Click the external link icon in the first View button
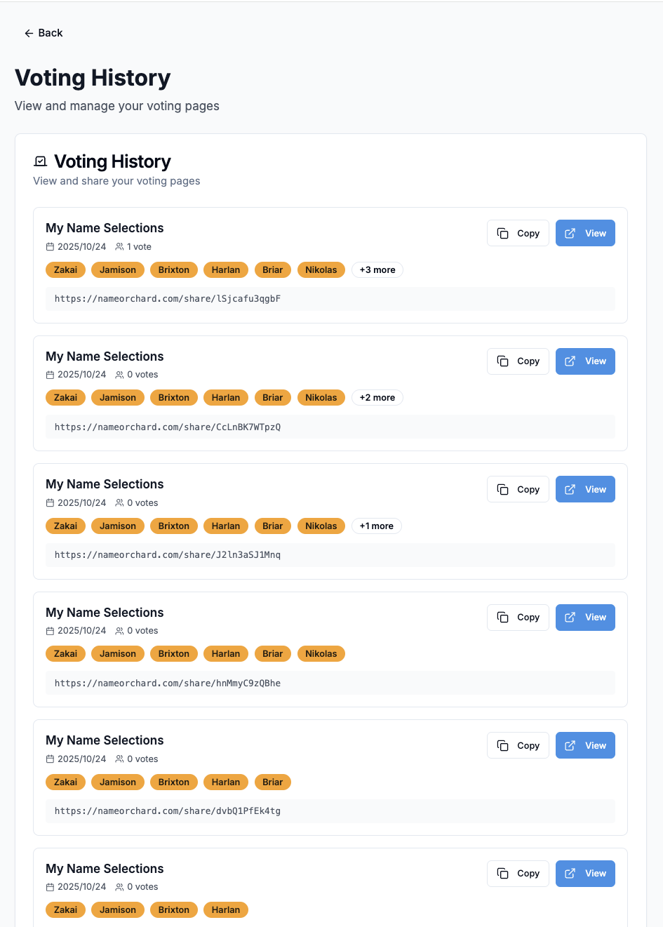This screenshot has height=927, width=663. (570, 234)
